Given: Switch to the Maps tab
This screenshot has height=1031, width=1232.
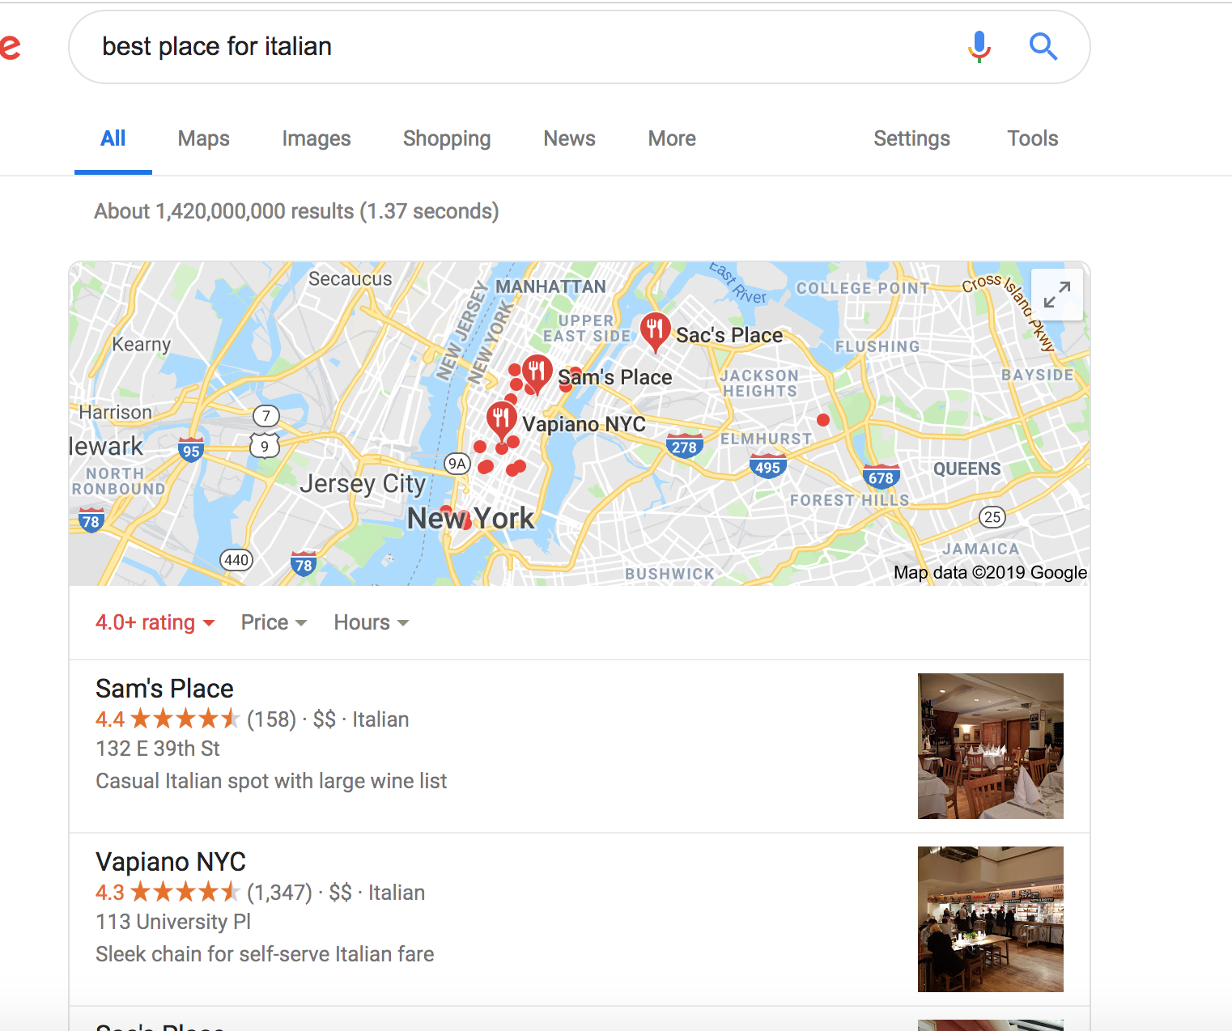Looking at the screenshot, I should click(204, 138).
